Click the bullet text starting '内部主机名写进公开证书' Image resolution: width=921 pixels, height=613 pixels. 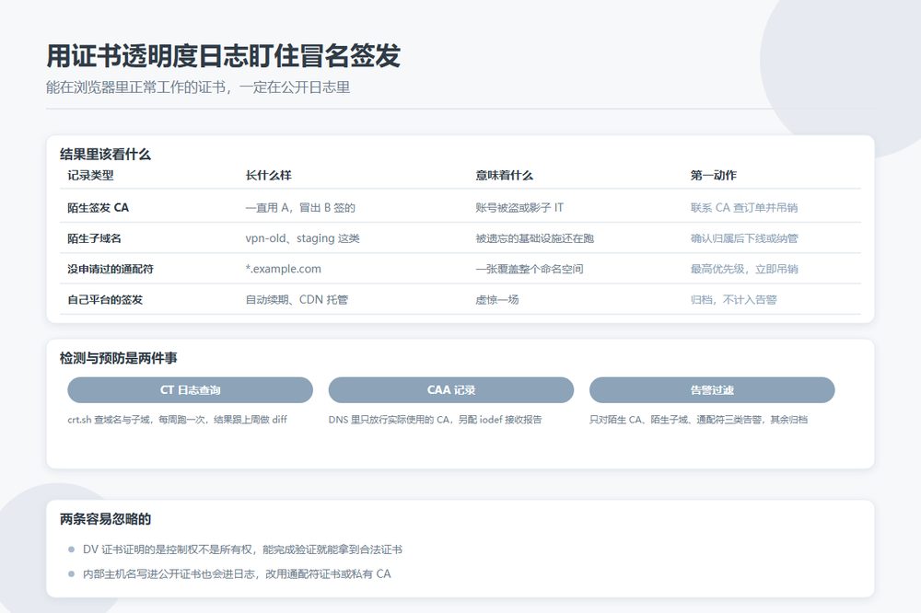pos(237,573)
